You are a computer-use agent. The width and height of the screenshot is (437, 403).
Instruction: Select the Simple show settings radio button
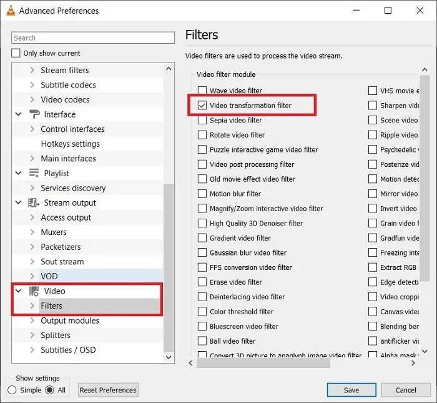(12, 390)
